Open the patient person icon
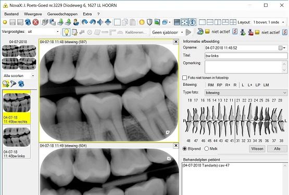The width and height of the screenshot is (289, 195). click(x=76, y=22)
